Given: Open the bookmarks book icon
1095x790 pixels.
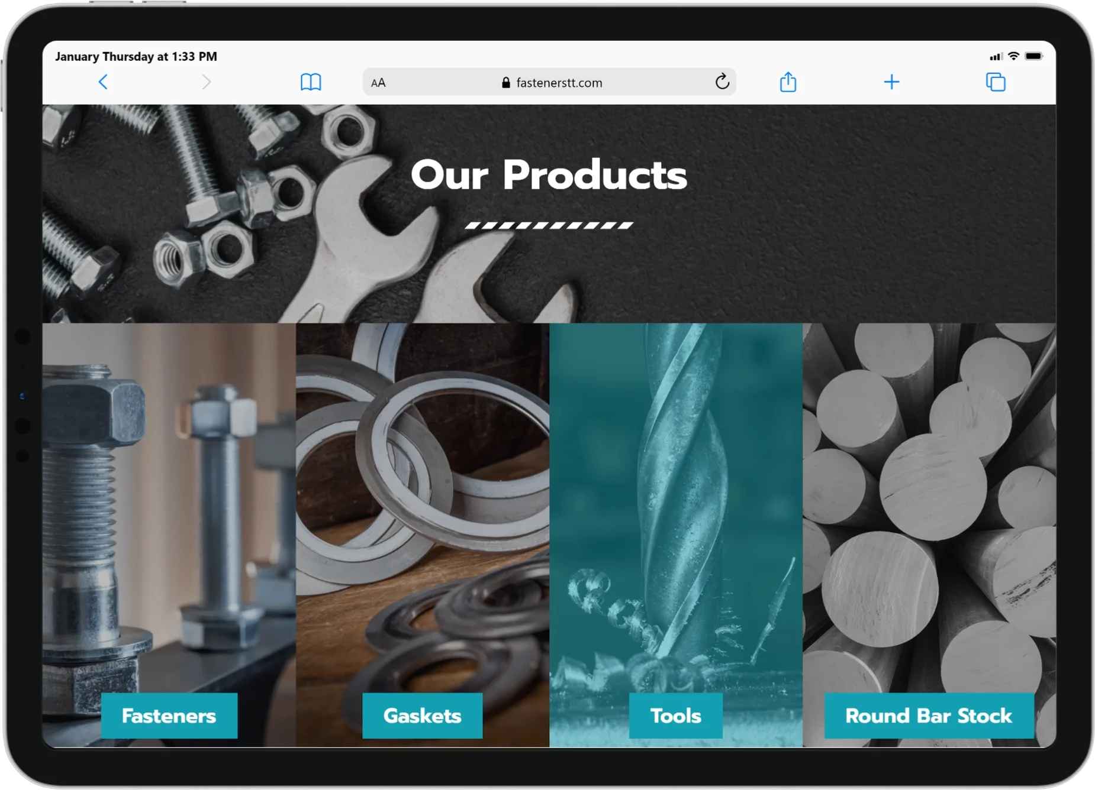Looking at the screenshot, I should tap(311, 82).
